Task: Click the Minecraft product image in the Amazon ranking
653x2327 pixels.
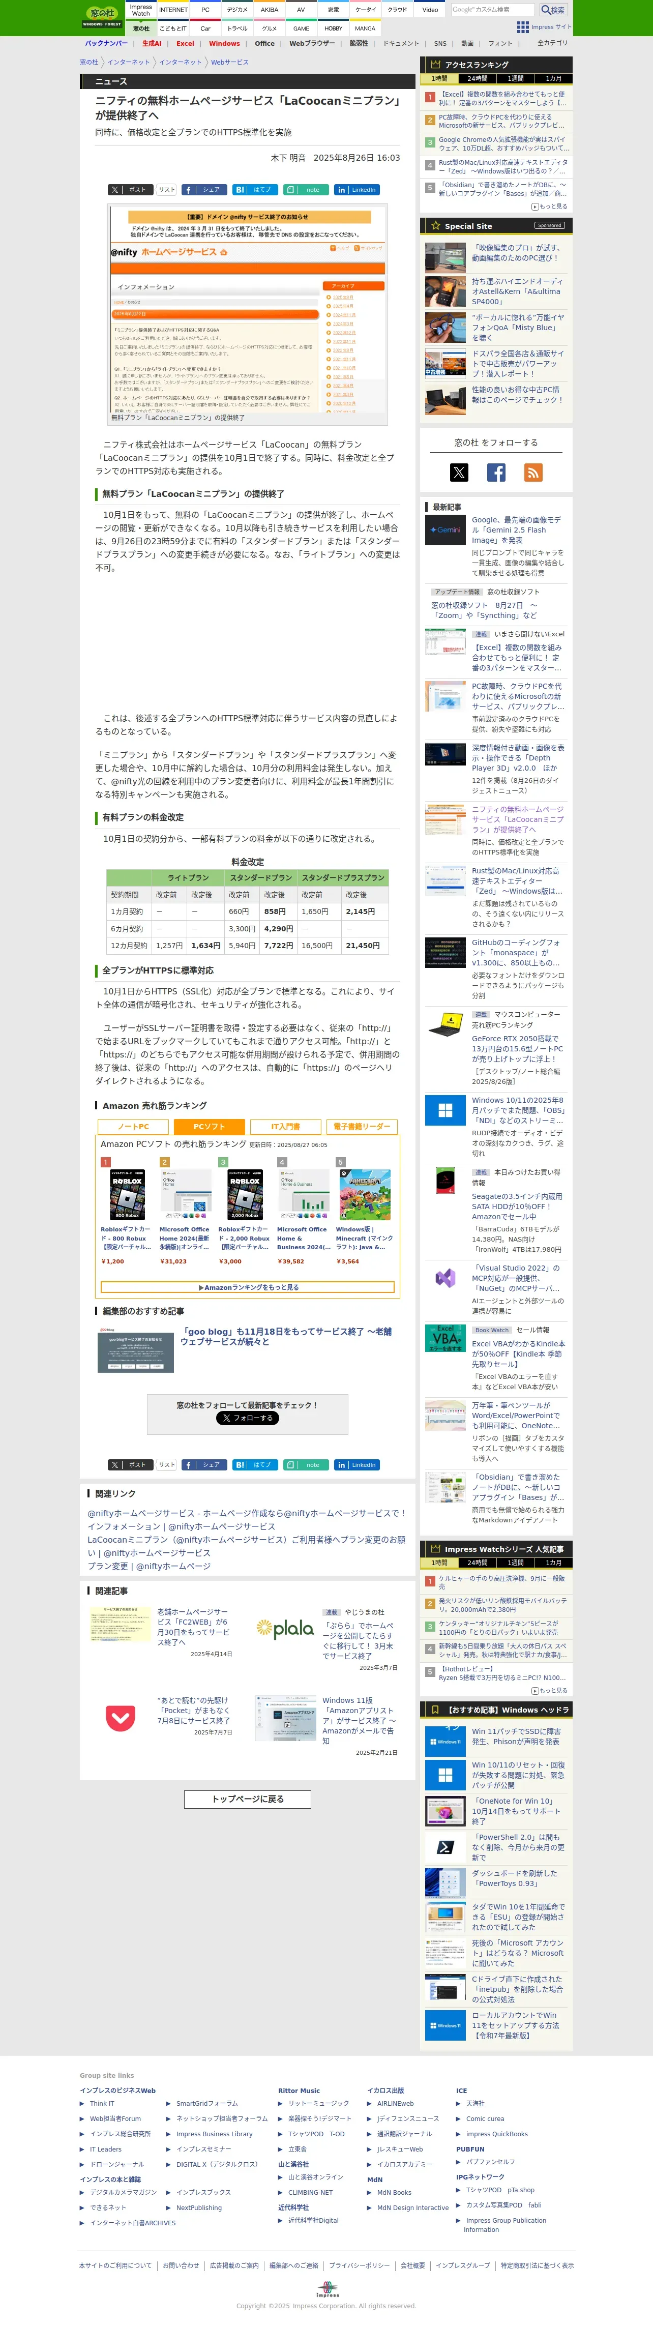Action: click(364, 1195)
